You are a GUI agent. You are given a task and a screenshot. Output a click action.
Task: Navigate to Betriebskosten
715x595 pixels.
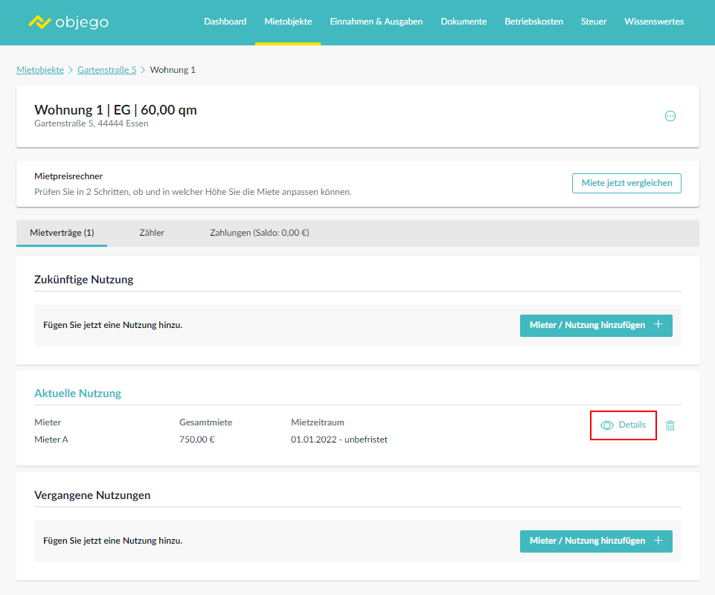click(x=533, y=22)
